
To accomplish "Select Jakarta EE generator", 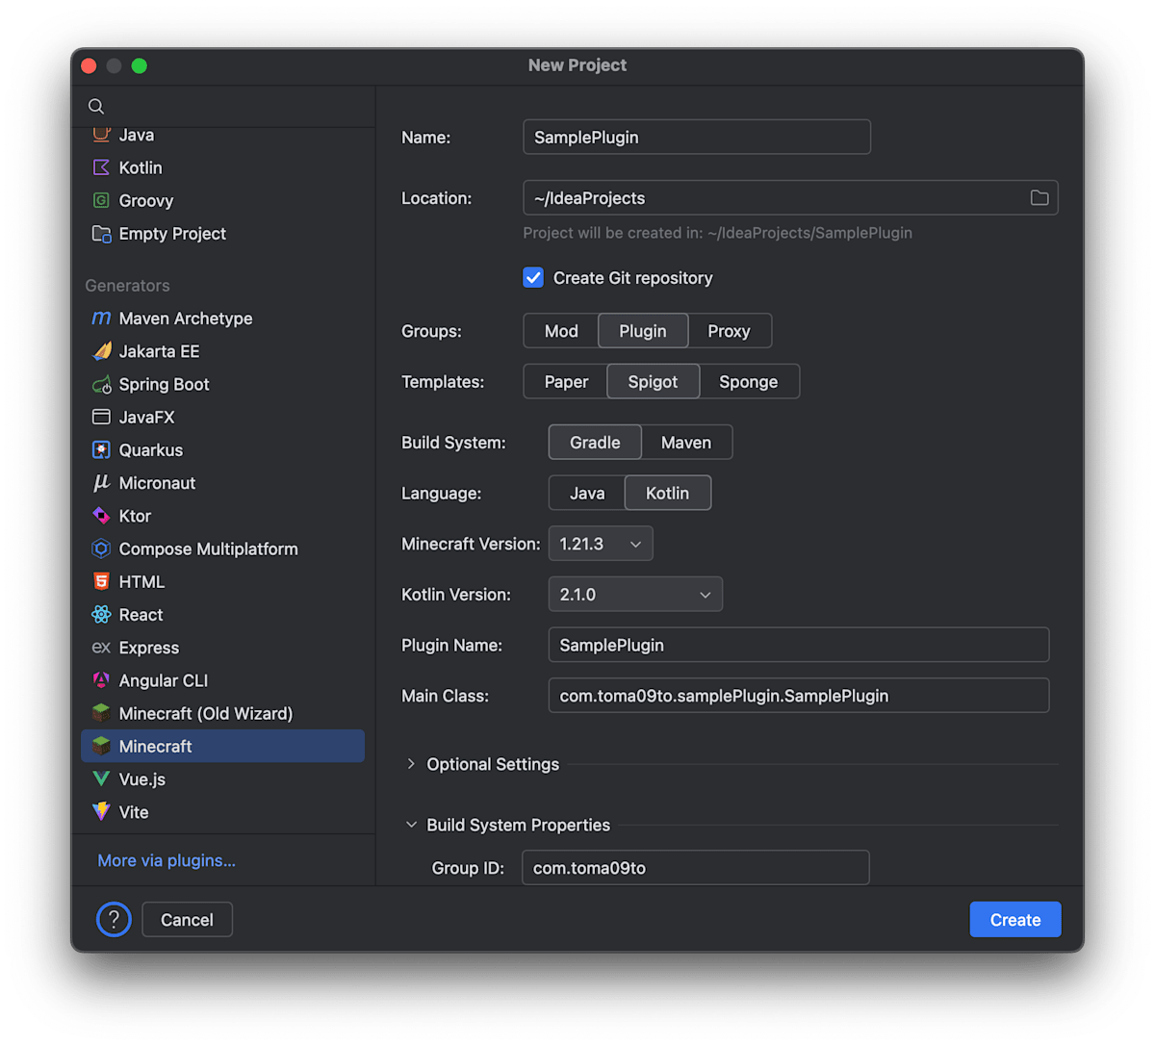I will point(222,351).
